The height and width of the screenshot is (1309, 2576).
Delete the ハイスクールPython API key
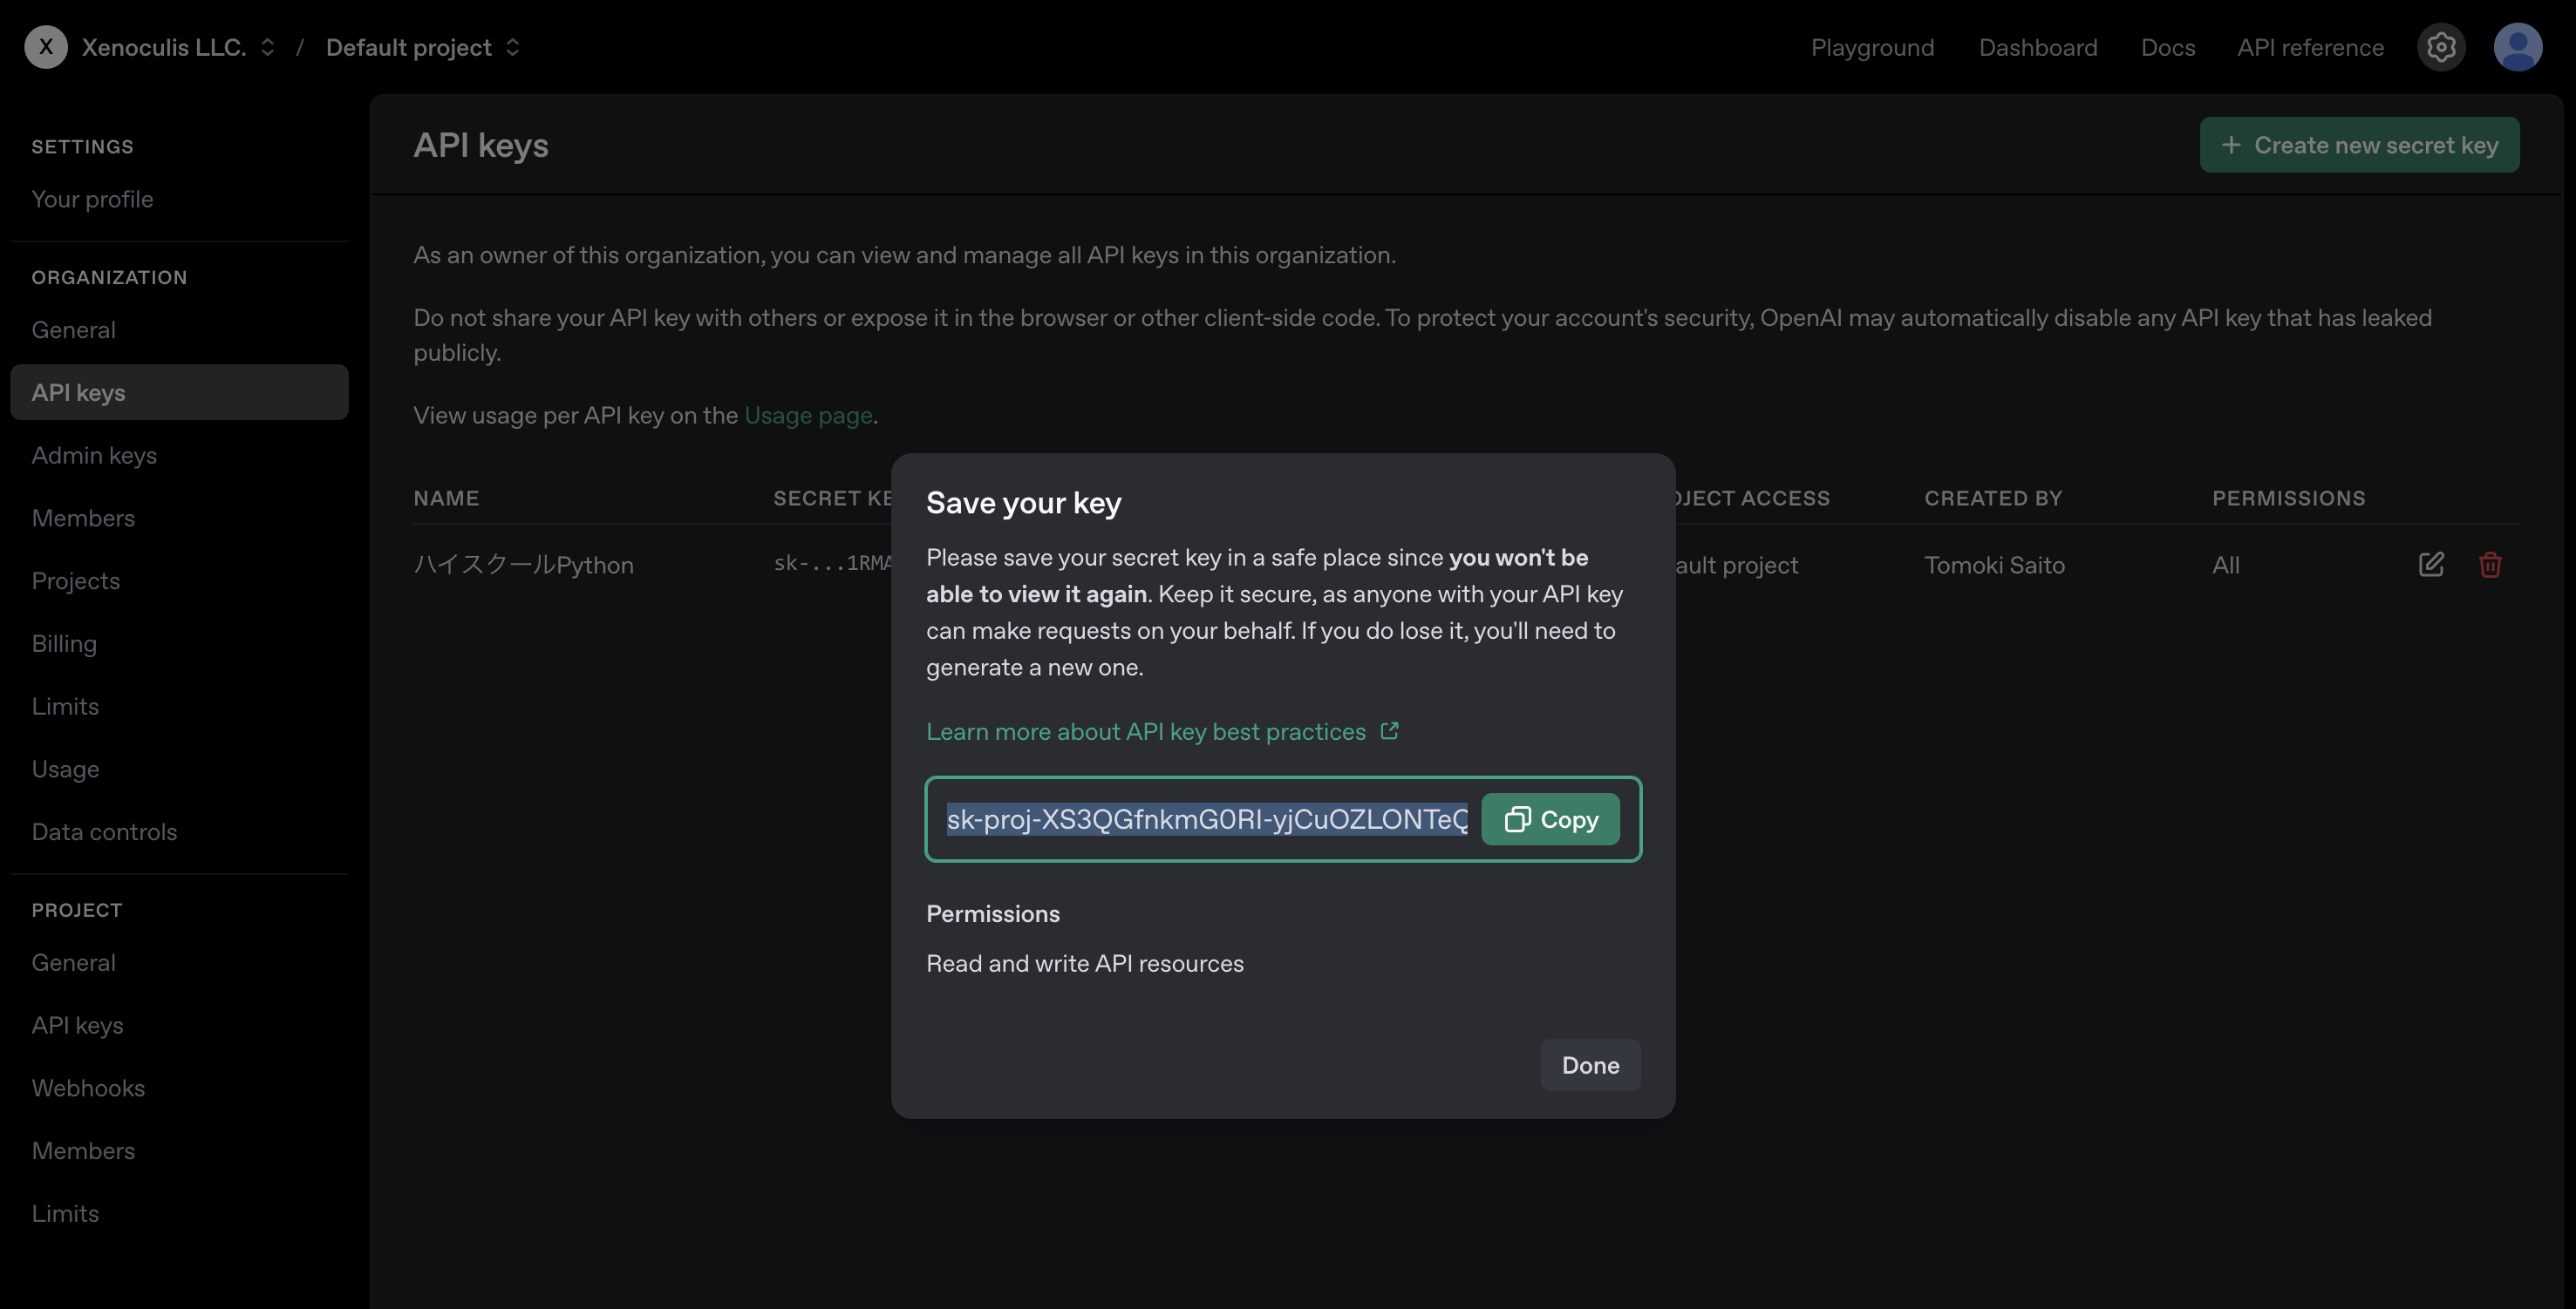click(x=2490, y=565)
